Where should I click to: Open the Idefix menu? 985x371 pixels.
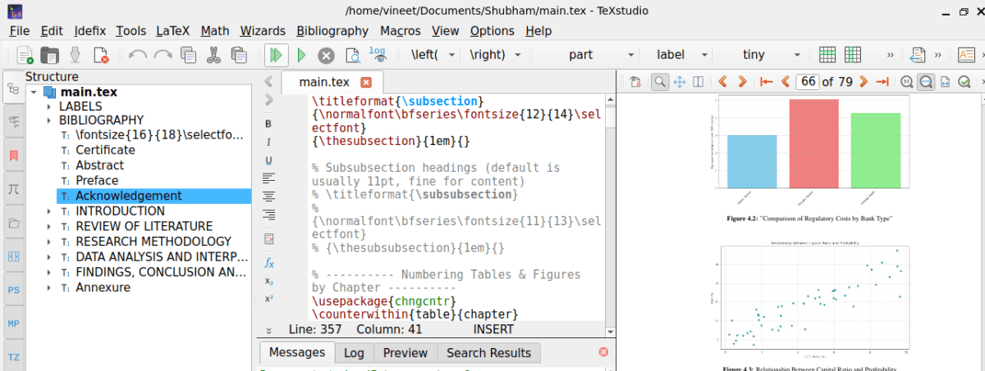pos(89,31)
